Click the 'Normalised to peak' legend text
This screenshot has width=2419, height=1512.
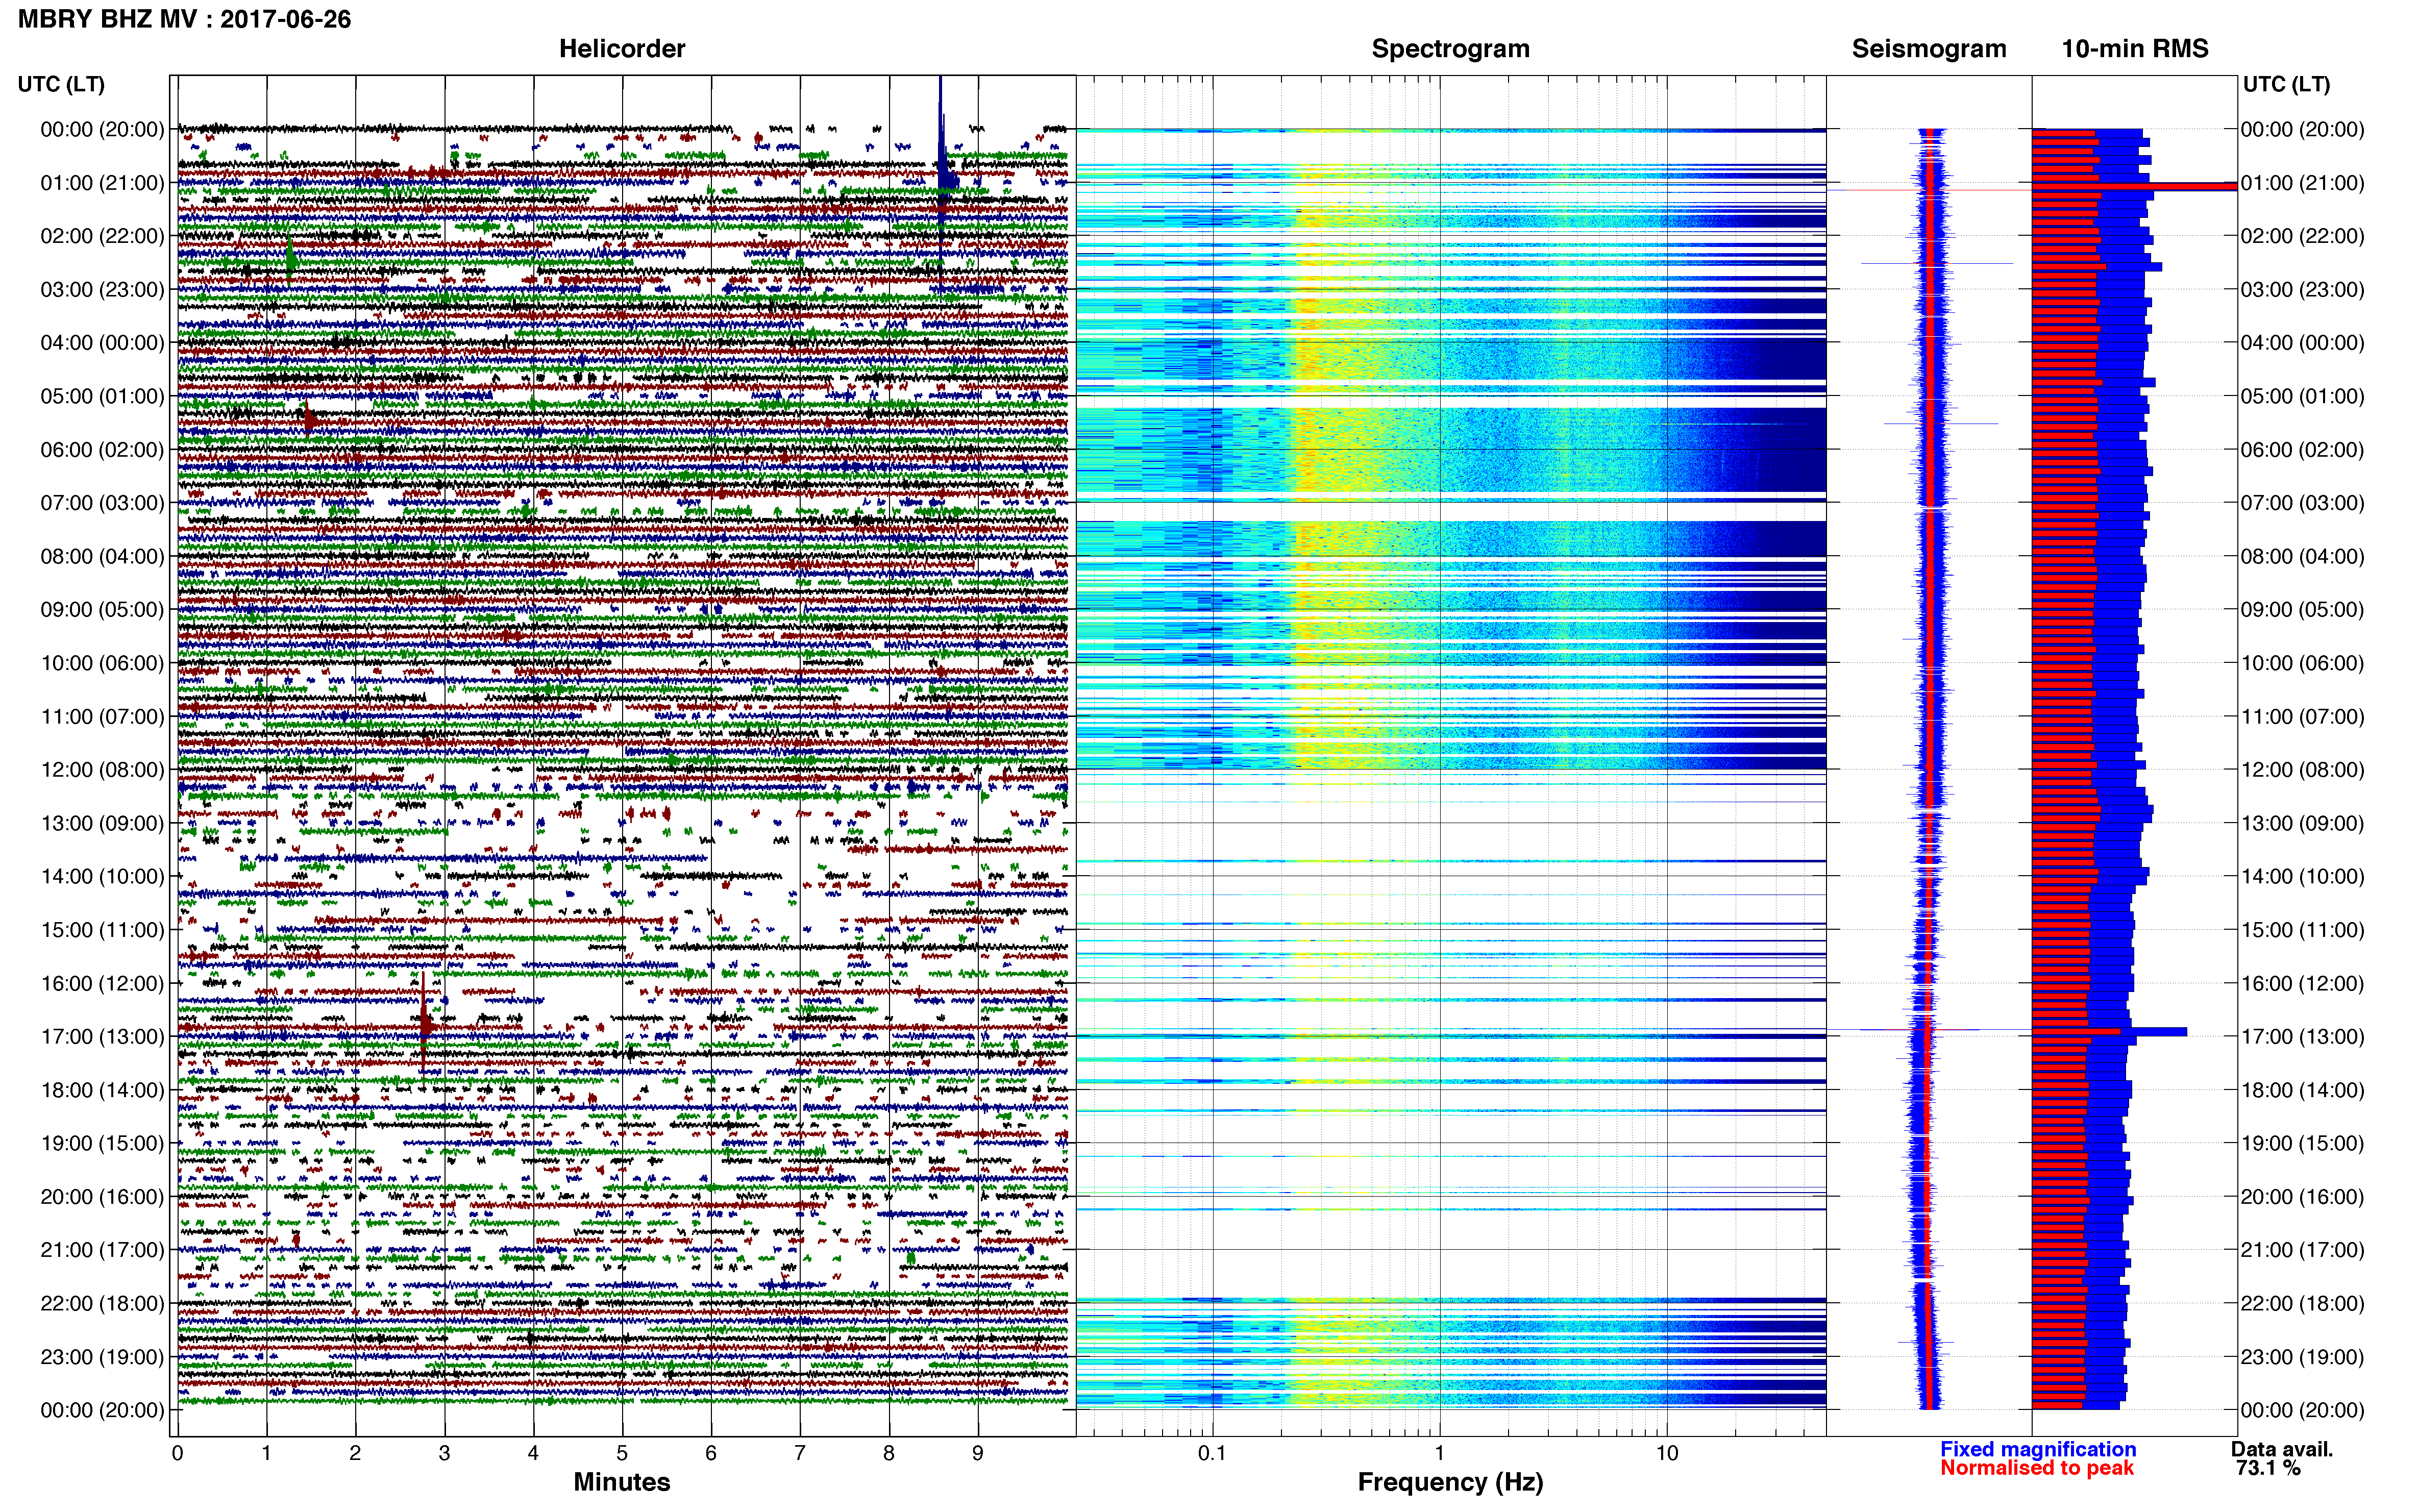2036,1468
